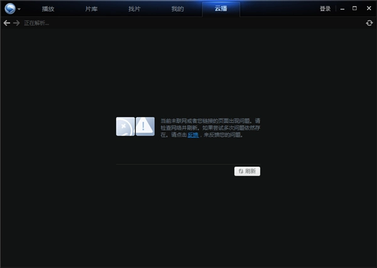Open the 反馈 feedback link

pyautogui.click(x=193, y=135)
